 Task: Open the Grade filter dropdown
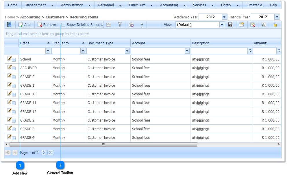48,51
